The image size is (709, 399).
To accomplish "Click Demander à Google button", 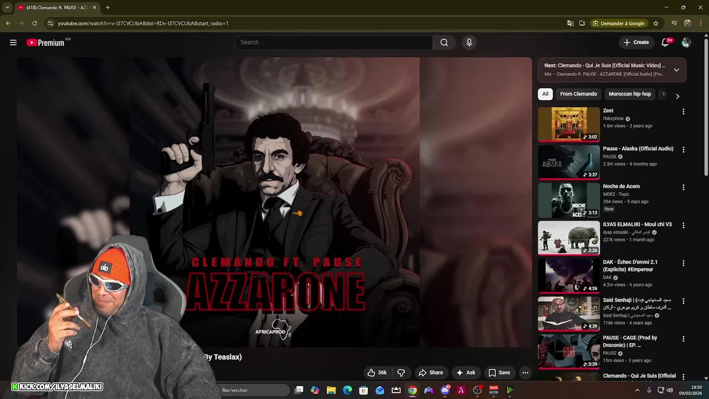I will [619, 23].
